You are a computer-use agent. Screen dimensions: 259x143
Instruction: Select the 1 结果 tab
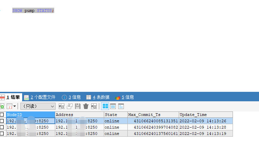tap(11, 97)
